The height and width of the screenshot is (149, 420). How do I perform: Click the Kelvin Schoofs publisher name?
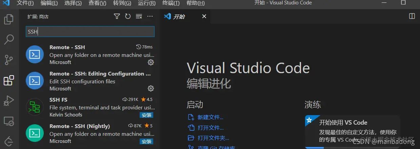click(x=66, y=115)
